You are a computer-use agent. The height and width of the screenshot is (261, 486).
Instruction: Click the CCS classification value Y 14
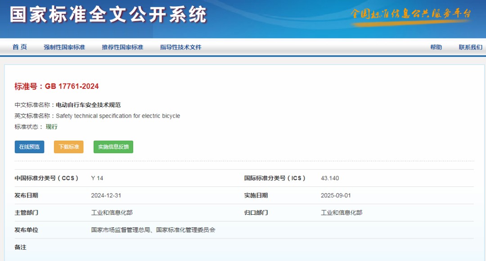tap(96, 178)
